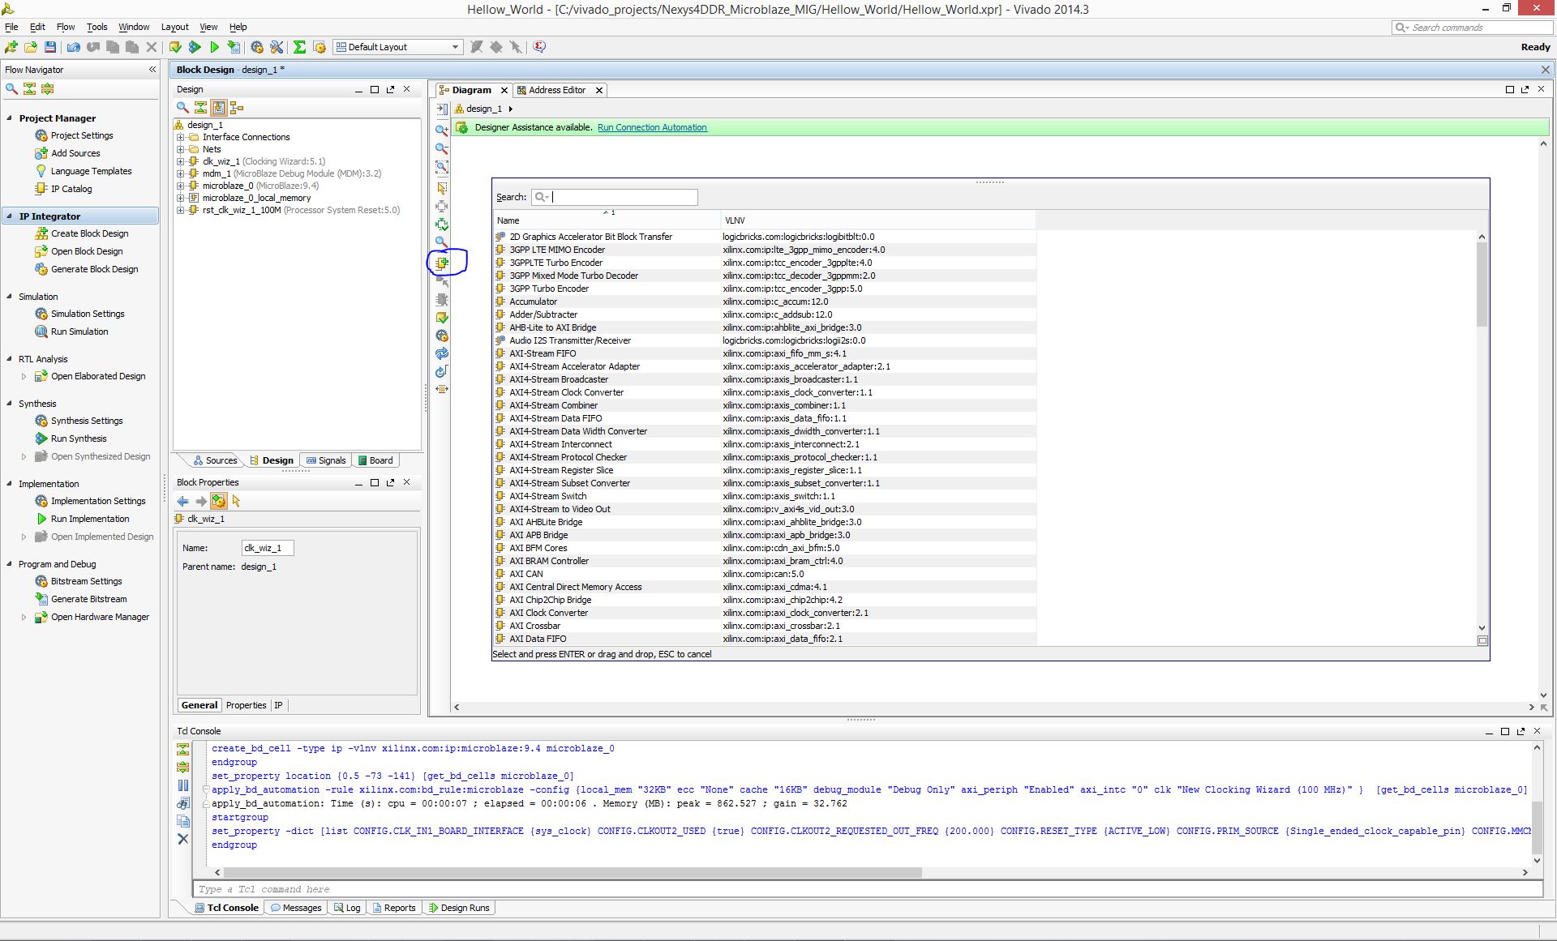Open the Tools menu

tap(97, 27)
